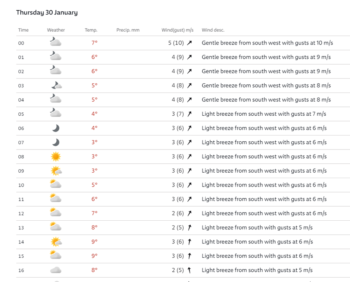Click the Wind desc. column header
The height and width of the screenshot is (282, 350).
pos(213,30)
